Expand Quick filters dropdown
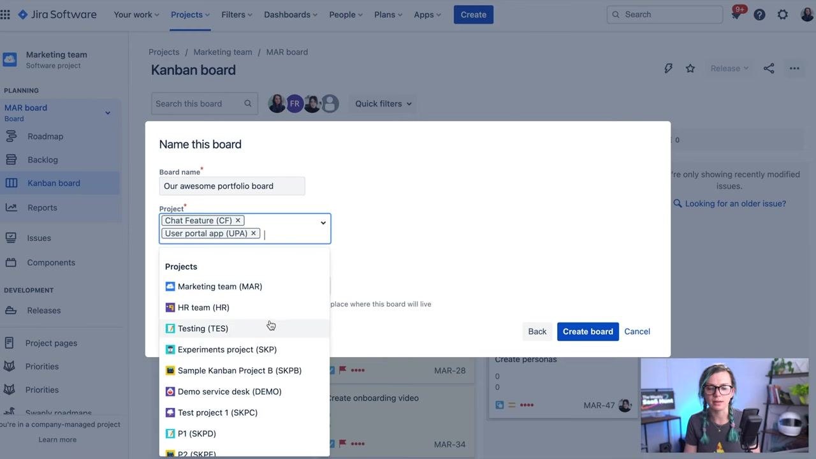 point(383,103)
